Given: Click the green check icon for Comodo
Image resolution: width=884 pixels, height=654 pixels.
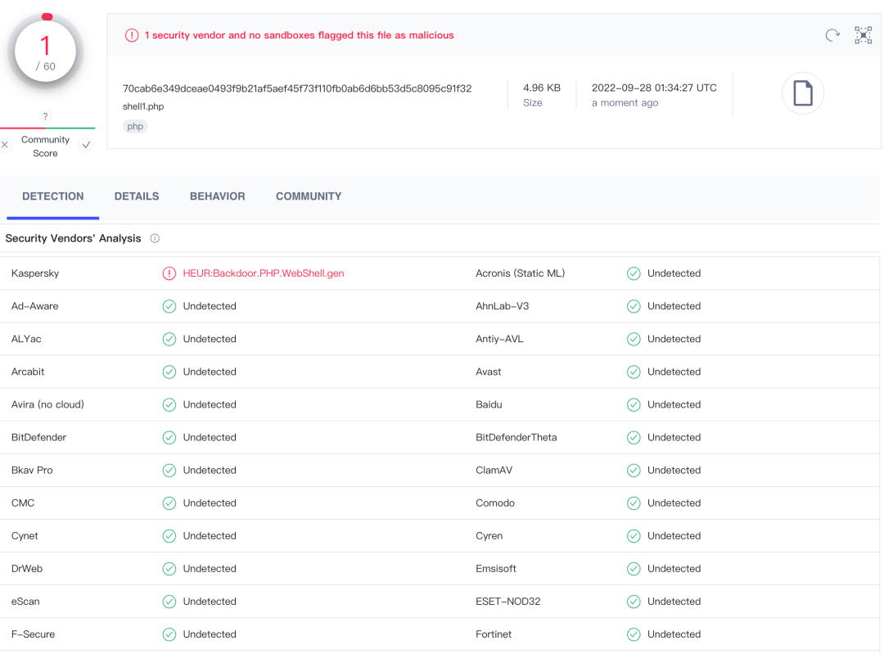Looking at the screenshot, I should click(634, 503).
